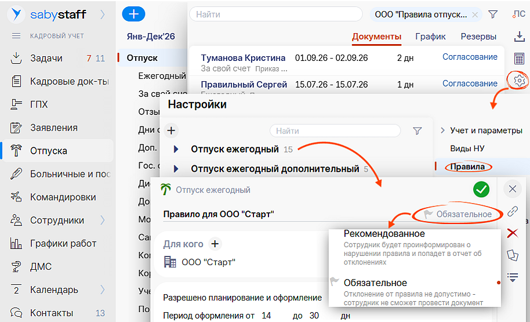Open the settings gear icon

[x=519, y=81]
